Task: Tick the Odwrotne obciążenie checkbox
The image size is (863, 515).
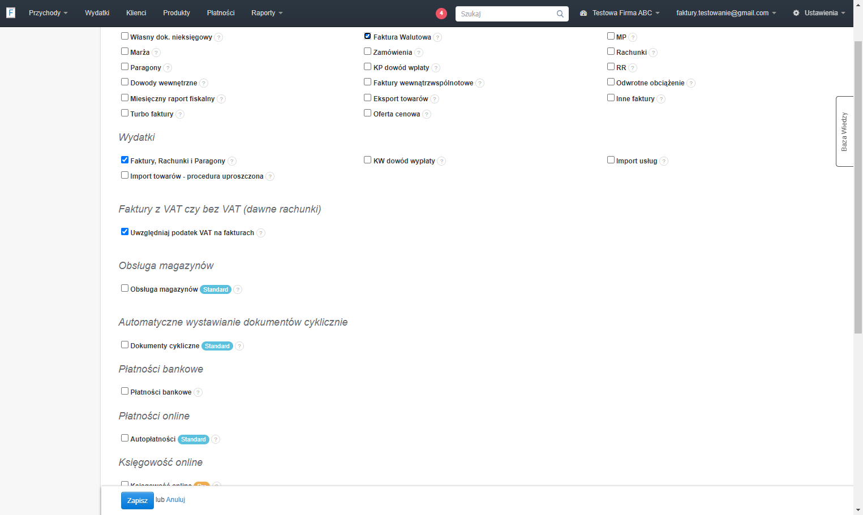Action: pyautogui.click(x=611, y=82)
